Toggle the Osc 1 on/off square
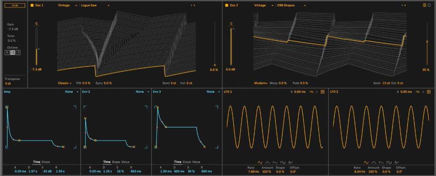 click(31, 5)
